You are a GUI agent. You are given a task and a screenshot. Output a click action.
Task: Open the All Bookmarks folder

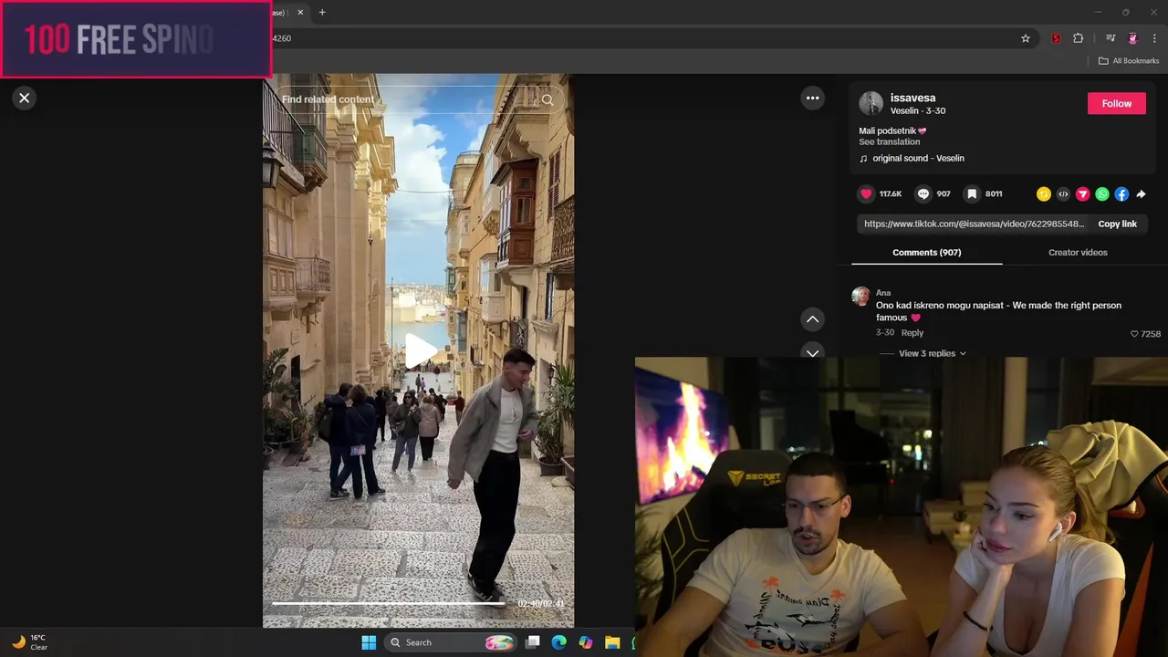(x=1129, y=60)
